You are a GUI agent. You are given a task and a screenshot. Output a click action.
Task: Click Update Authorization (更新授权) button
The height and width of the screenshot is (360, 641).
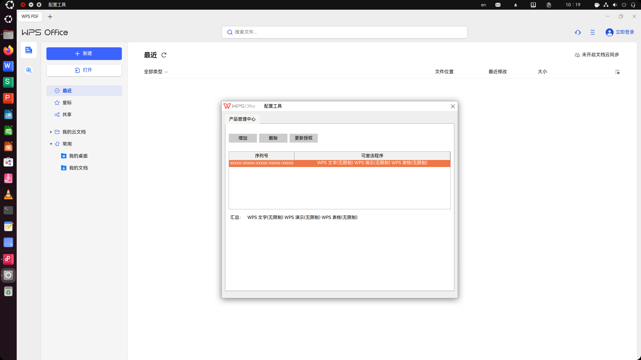point(303,138)
